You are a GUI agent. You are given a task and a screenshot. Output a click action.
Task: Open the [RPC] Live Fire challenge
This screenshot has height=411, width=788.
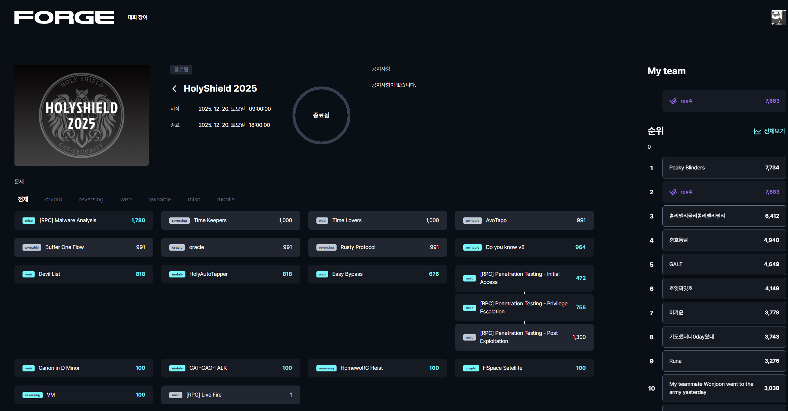[230, 395]
